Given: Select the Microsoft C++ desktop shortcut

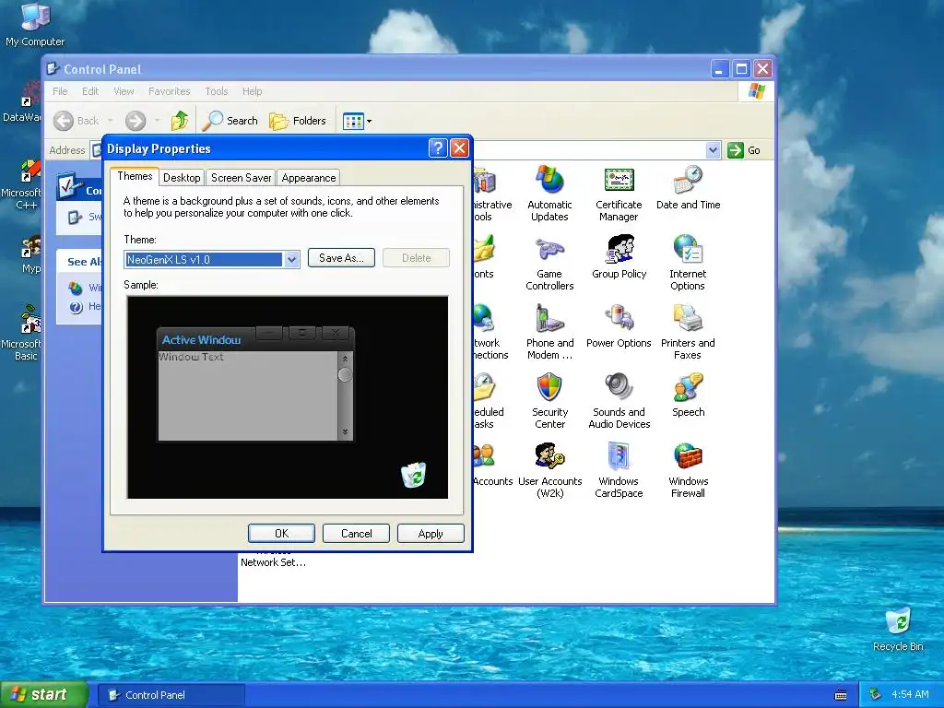Looking at the screenshot, I should pos(25,184).
